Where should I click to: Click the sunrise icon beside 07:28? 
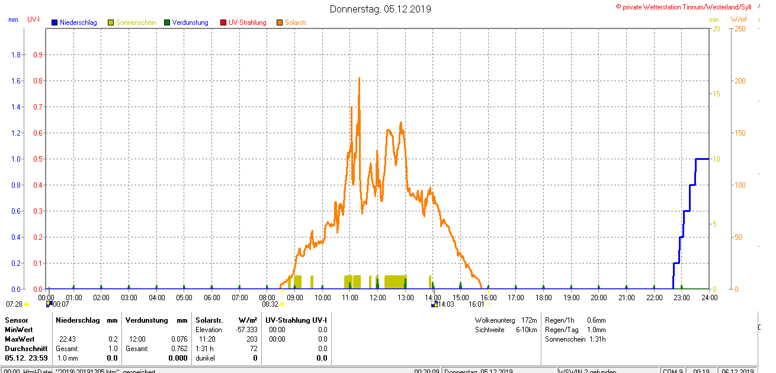point(27,304)
